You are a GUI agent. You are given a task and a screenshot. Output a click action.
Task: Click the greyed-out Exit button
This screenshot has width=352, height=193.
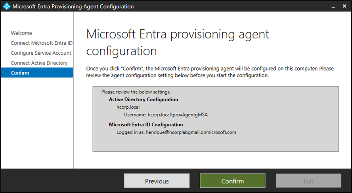tap(308, 181)
